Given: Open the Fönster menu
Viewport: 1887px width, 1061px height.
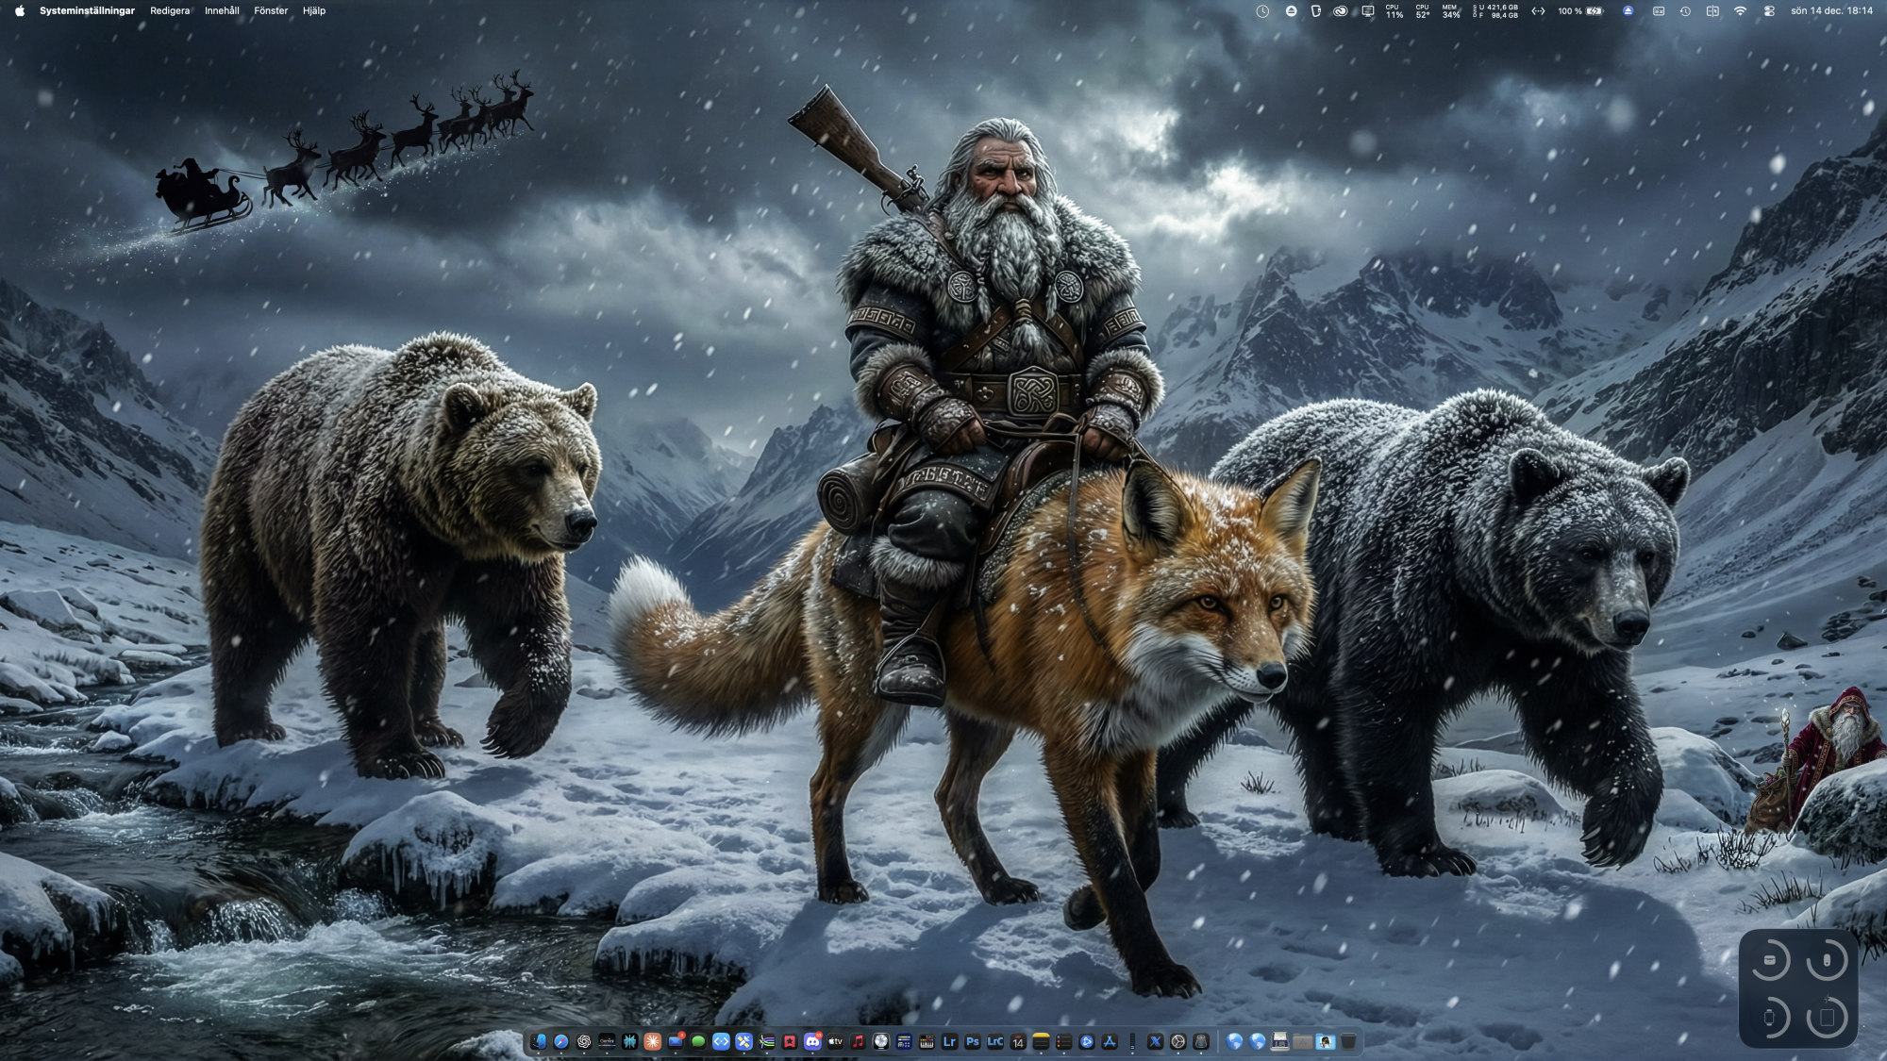Looking at the screenshot, I should click(271, 11).
